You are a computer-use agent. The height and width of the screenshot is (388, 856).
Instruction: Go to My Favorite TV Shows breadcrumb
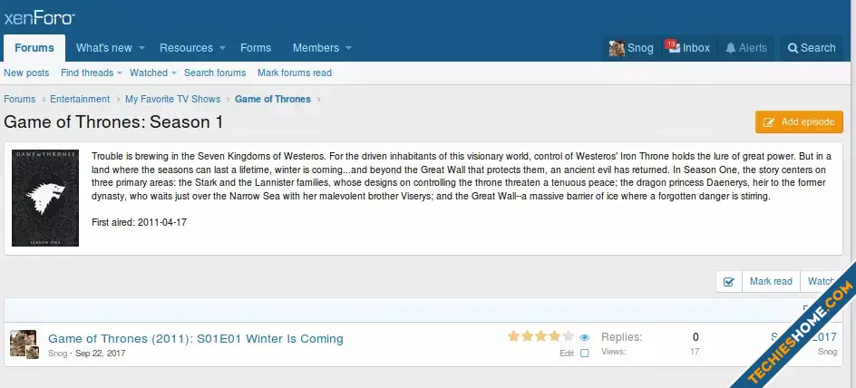click(x=172, y=99)
